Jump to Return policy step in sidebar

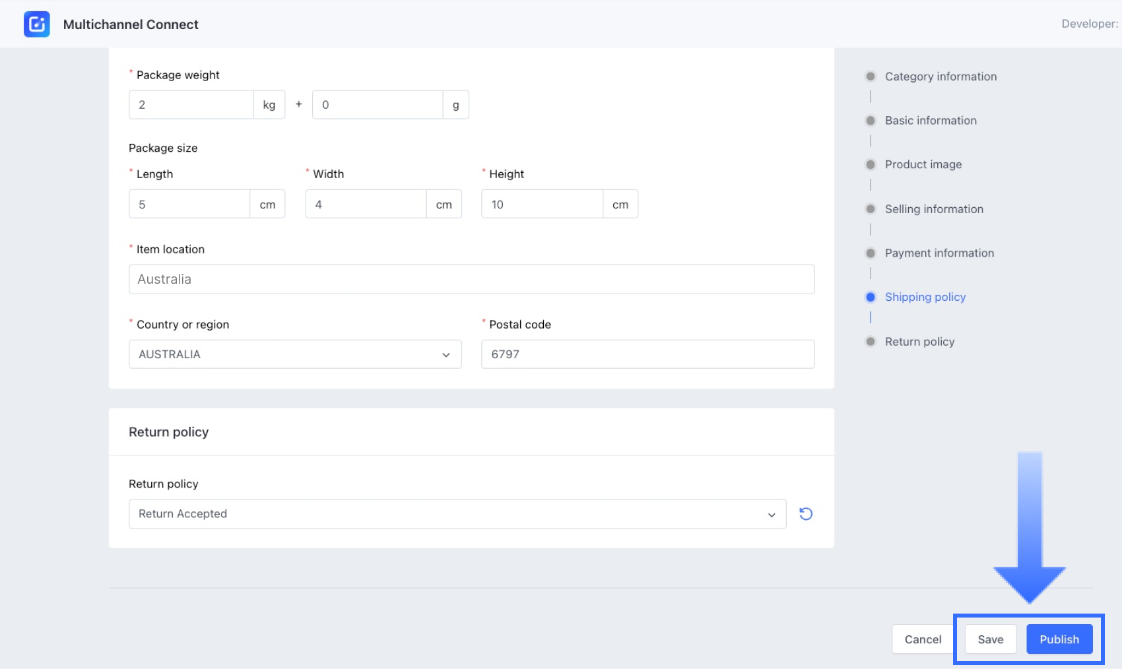919,342
